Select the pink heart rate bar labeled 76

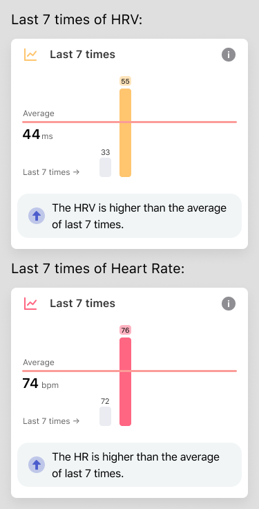[x=126, y=382]
